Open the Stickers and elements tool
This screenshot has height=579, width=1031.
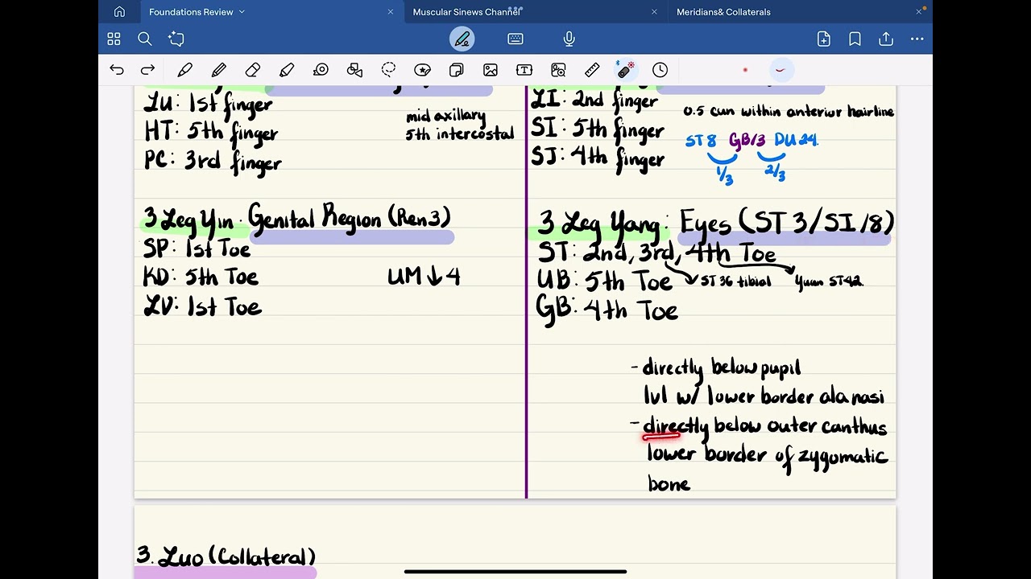[x=422, y=70]
